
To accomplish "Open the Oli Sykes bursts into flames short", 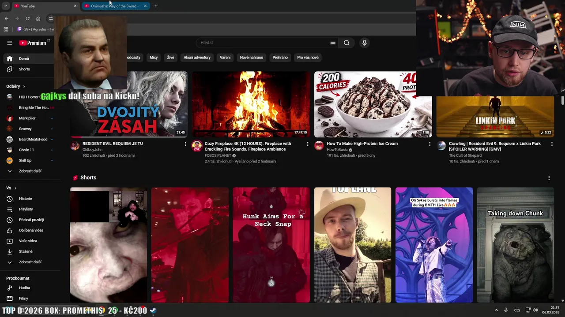I will [x=434, y=245].
